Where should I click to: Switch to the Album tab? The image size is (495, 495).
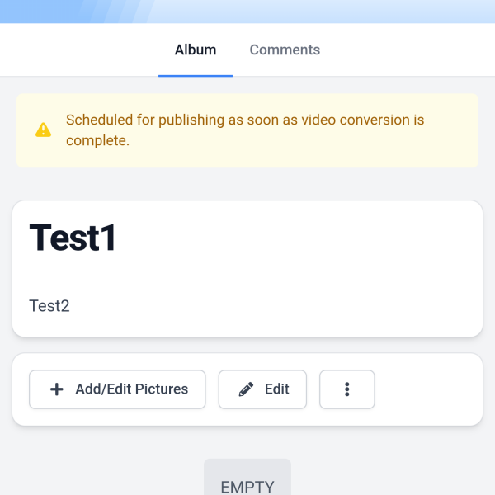click(x=196, y=49)
